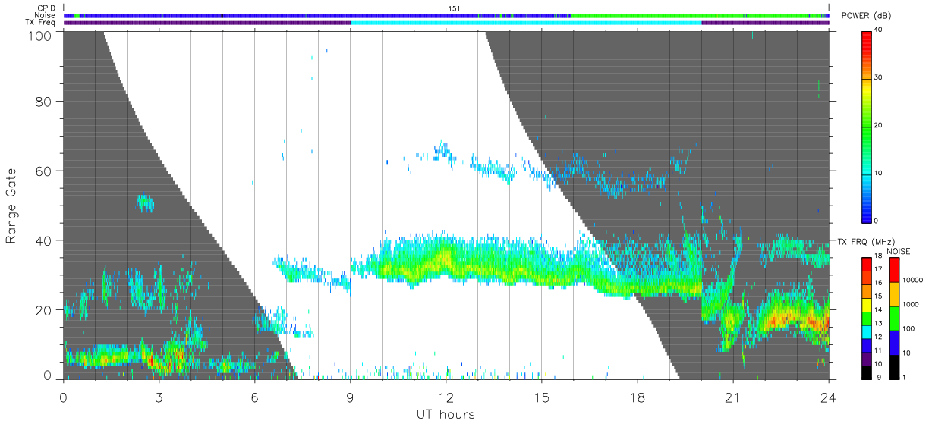Click the "40" tick label on Range Gate axis

tap(43, 240)
